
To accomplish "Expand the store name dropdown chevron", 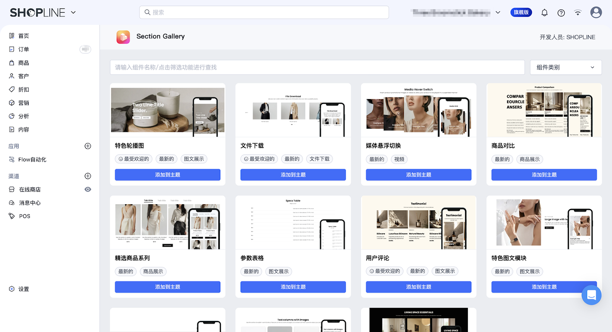I will 498,13.
